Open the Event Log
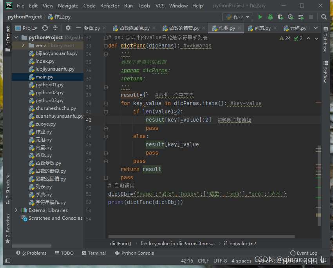The image size is (333, 268). tap(304, 253)
